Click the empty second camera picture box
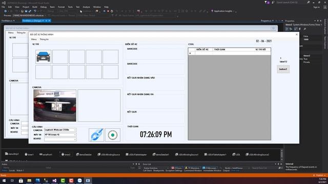328x184 pixels. [x=99, y=106]
